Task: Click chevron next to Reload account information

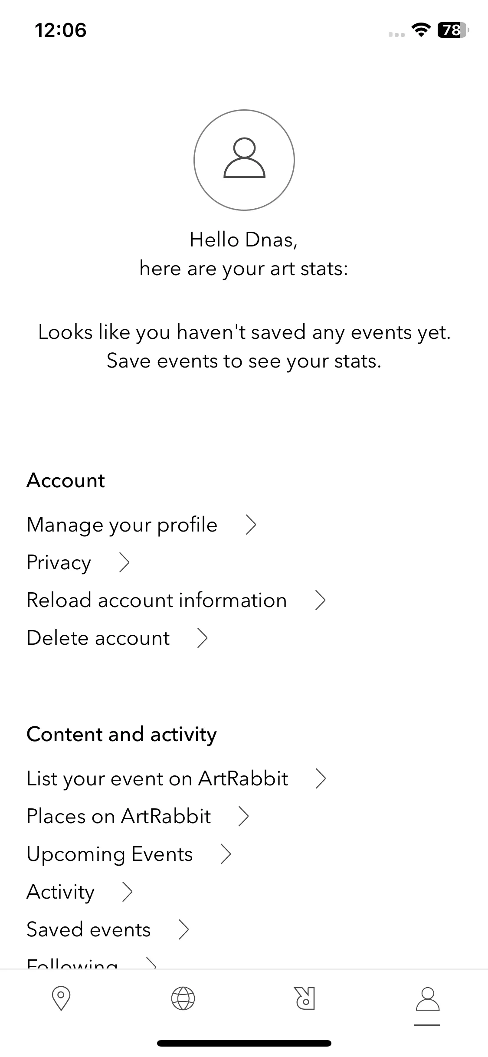Action: coord(320,600)
